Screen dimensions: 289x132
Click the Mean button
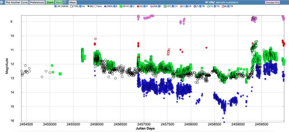73,3
